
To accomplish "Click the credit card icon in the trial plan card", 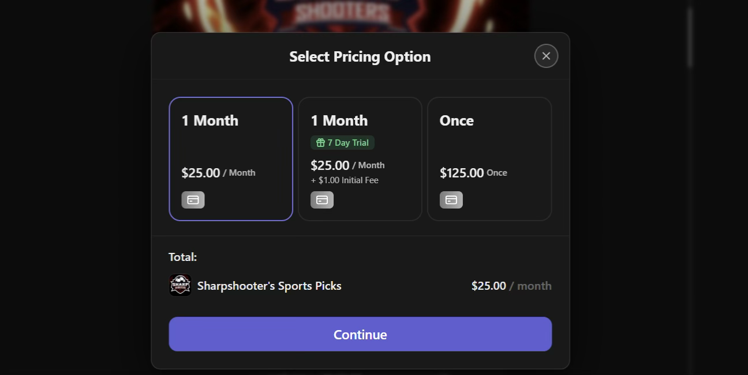I will pos(322,200).
